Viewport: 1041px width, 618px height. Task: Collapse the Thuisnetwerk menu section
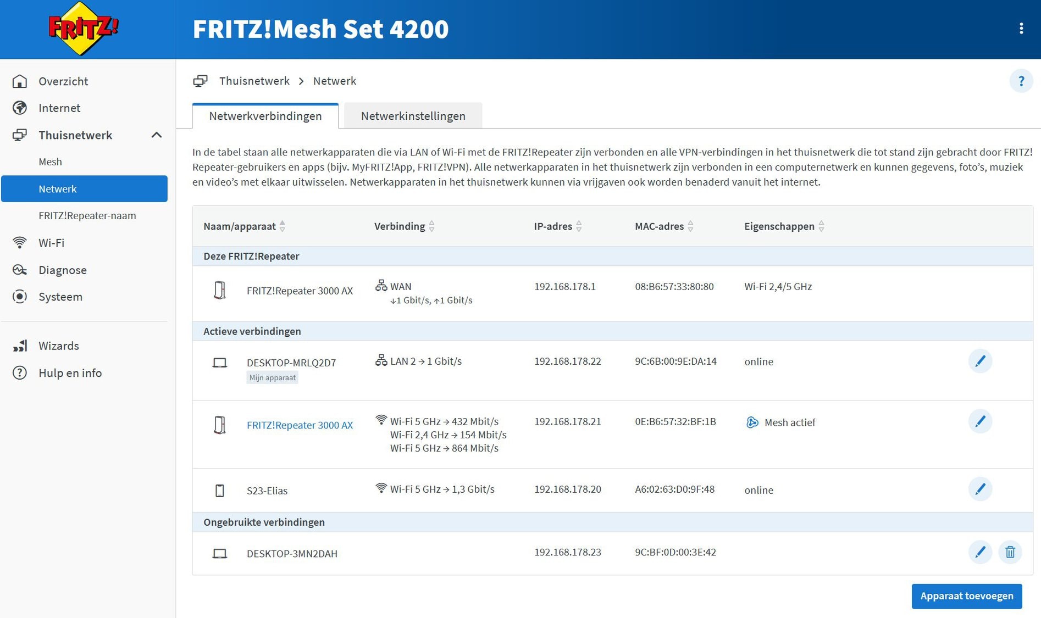[x=156, y=135]
